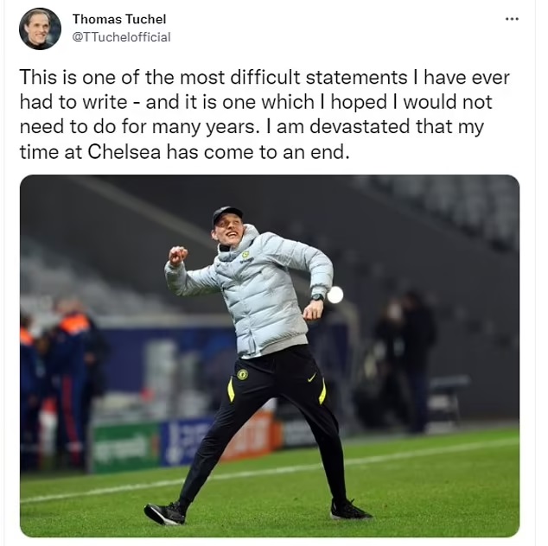Open the attached celebration photo
Image resolution: width=548 pixels, height=546 pixels.
[x=270, y=356]
